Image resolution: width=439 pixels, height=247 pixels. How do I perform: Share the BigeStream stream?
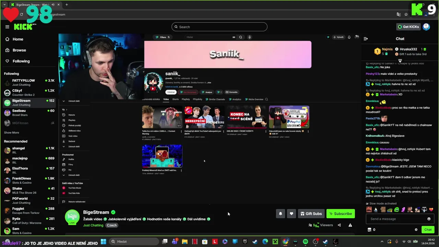339,225
